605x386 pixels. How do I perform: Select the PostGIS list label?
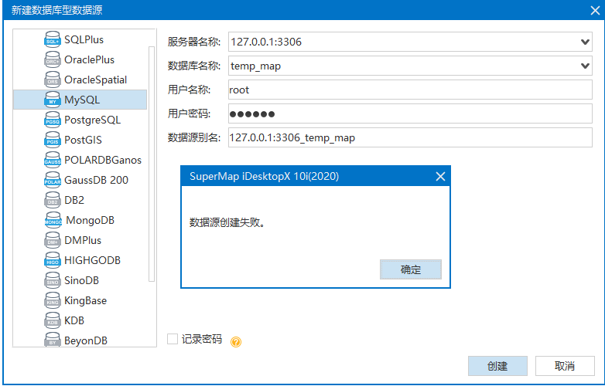(x=83, y=140)
